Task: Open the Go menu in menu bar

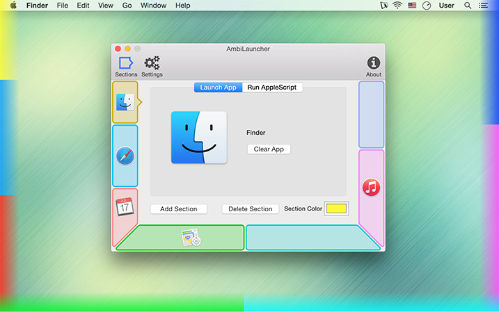Action: pyautogui.click(x=127, y=6)
